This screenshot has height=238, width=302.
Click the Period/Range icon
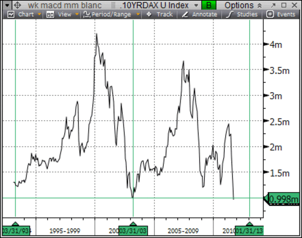click(x=87, y=15)
